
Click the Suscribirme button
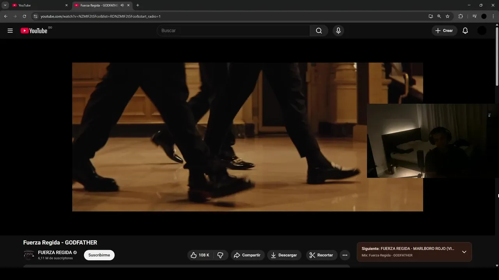coord(99,255)
